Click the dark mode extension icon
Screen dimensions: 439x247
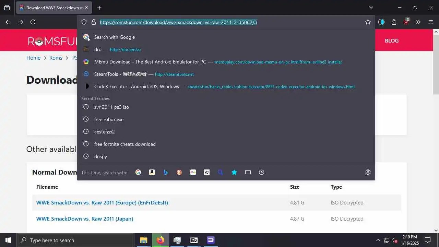click(x=381, y=22)
